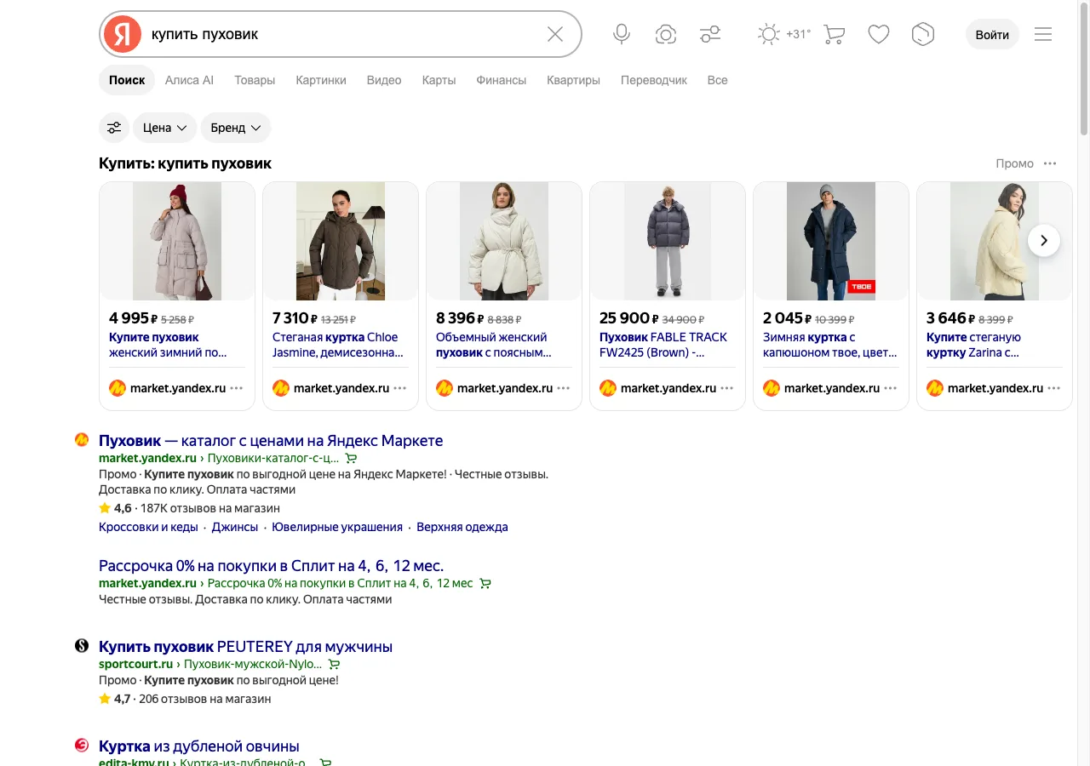This screenshot has width=1090, height=766.
Task: Click the page vertical scrollbar
Action: 1084,68
